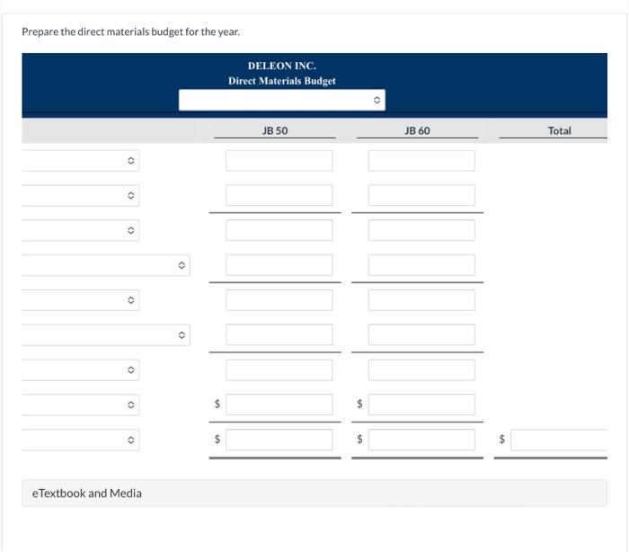The width and height of the screenshot is (629, 552).
Task: Expand the eTextbook and Media section
Action: [314, 493]
